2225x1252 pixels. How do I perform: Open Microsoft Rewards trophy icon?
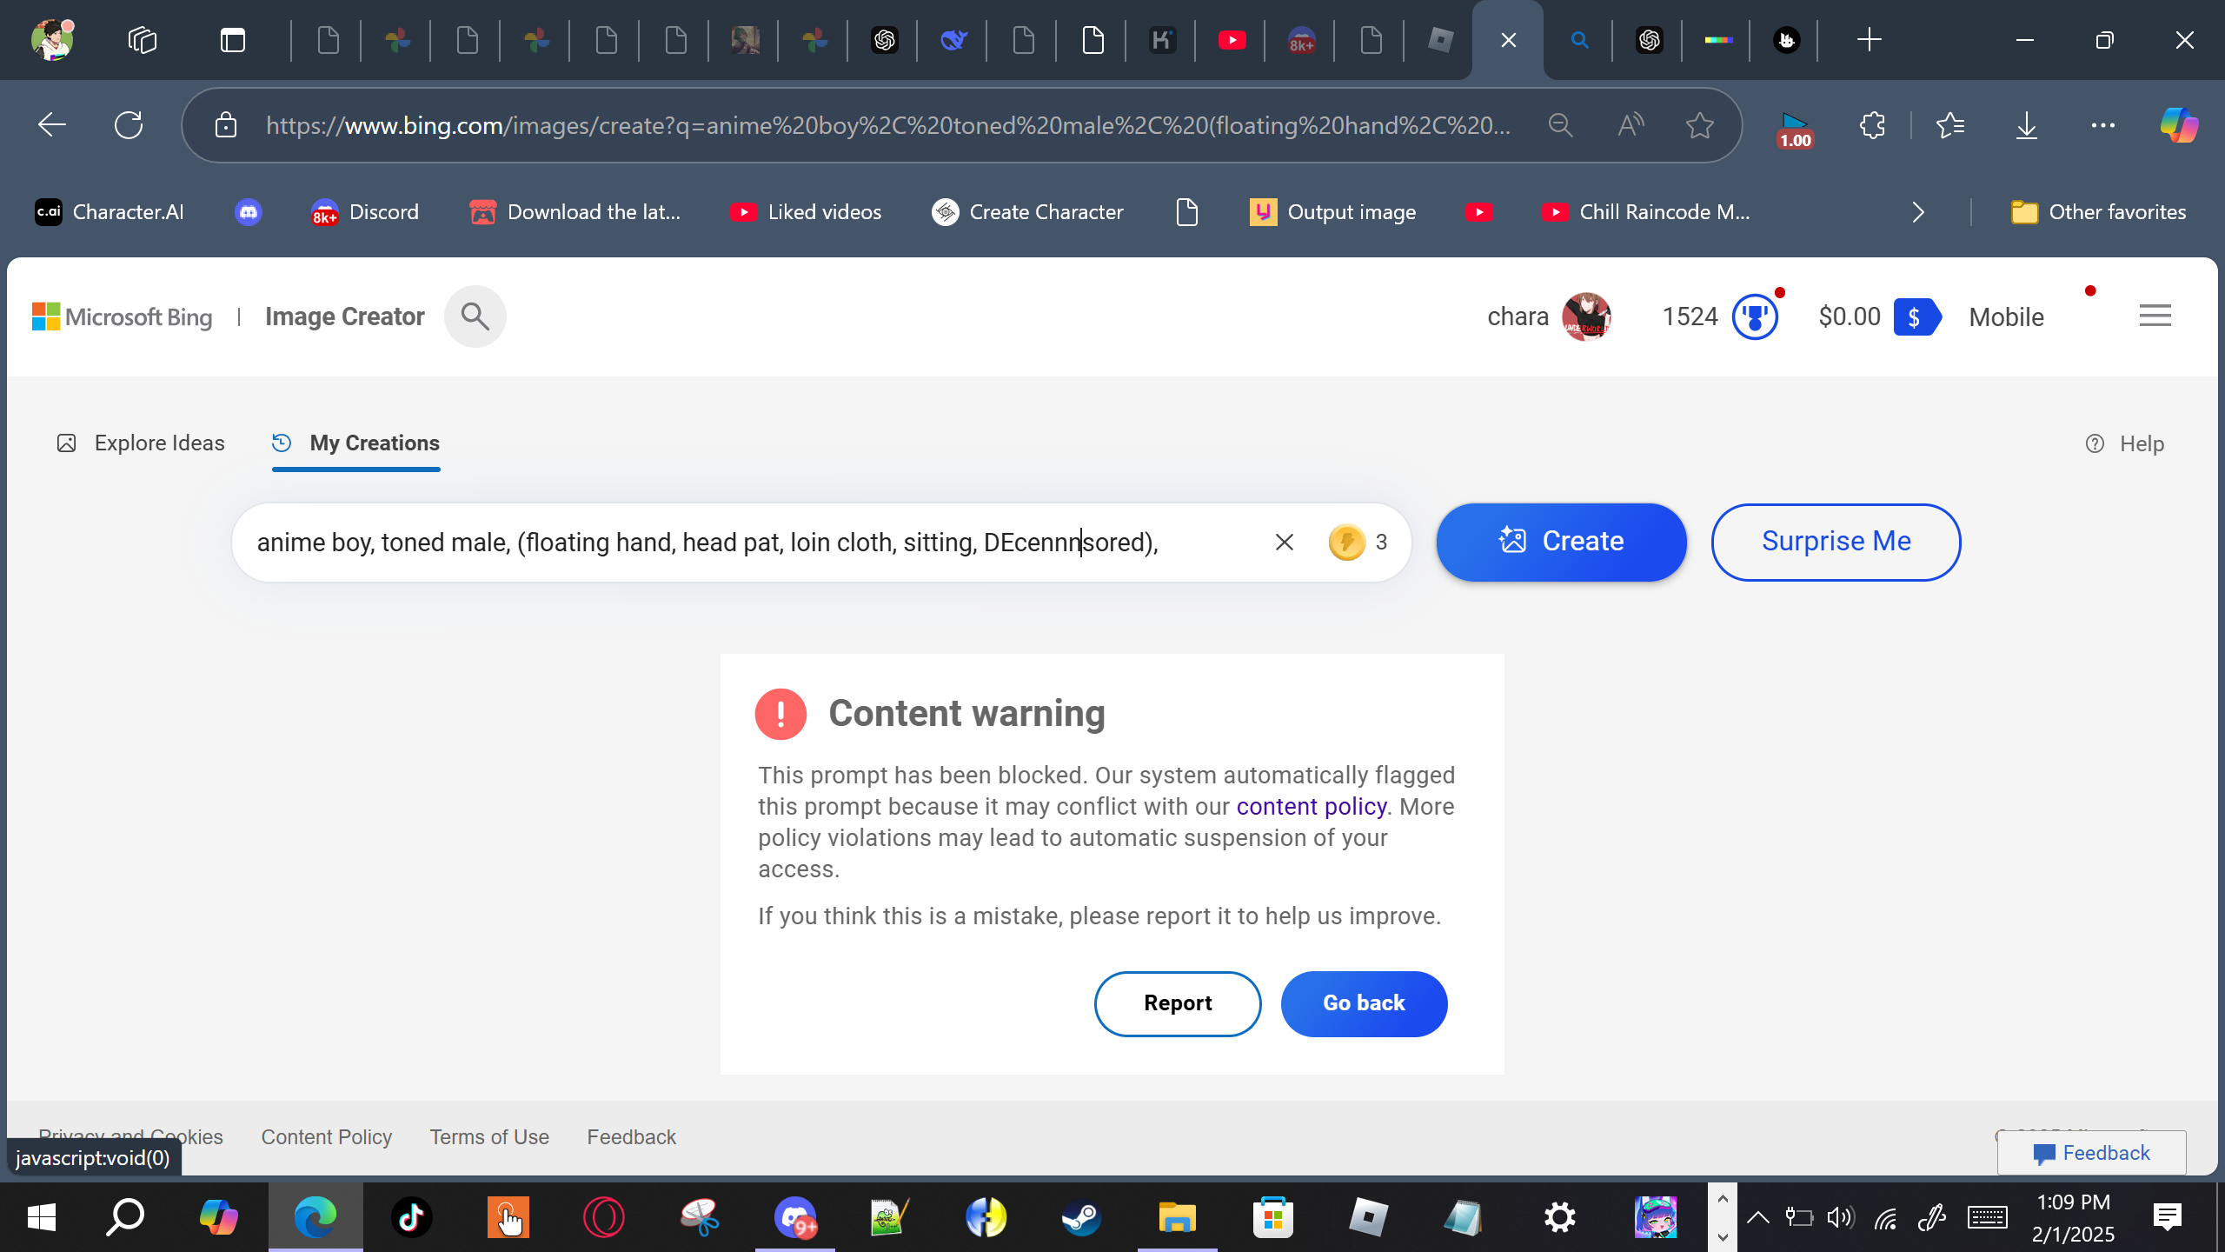click(1754, 316)
